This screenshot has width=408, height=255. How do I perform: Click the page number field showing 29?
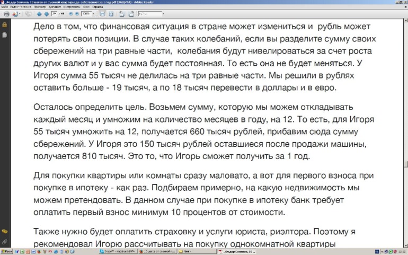[54, 14]
